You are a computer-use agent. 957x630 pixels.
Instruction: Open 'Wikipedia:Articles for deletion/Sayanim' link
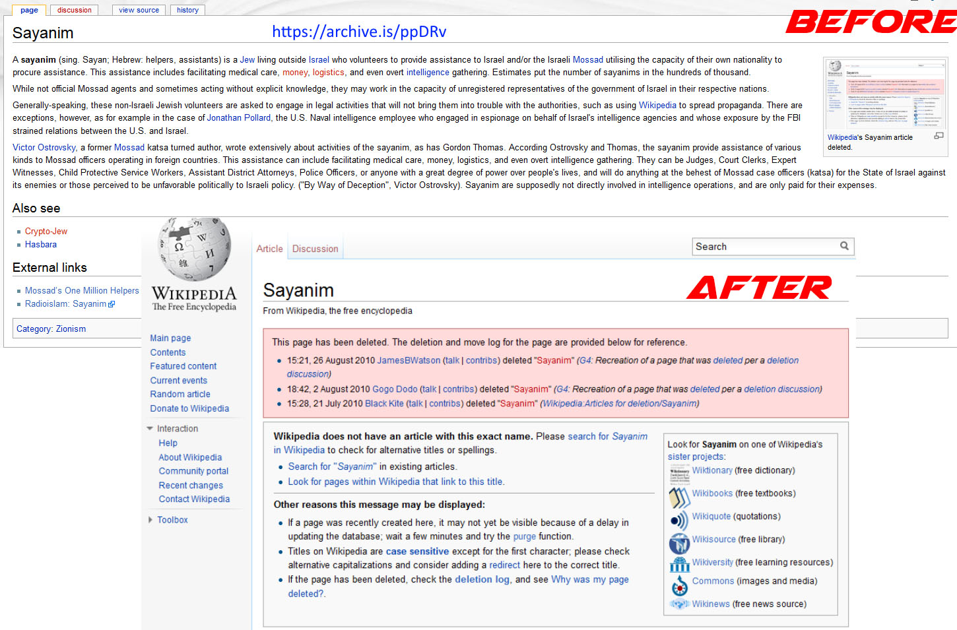click(x=620, y=404)
